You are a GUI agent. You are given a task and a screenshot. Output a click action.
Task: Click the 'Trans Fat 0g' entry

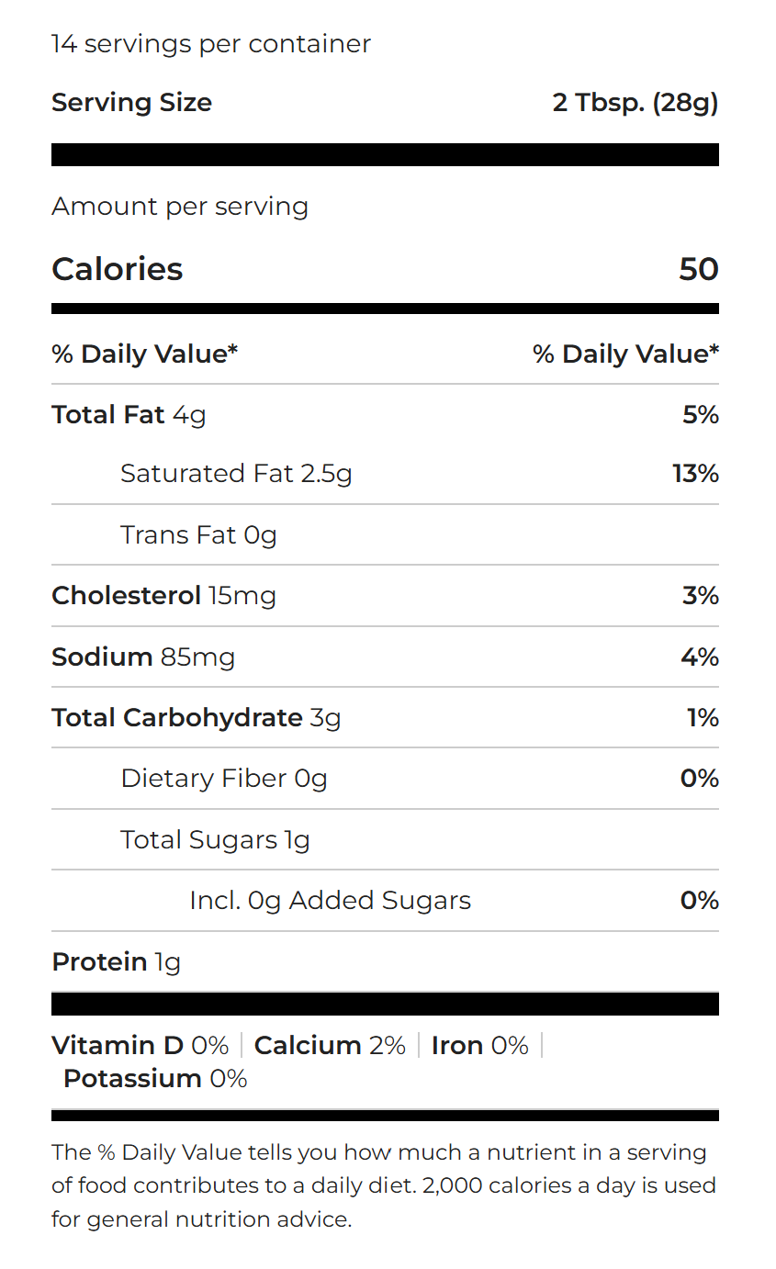(198, 534)
